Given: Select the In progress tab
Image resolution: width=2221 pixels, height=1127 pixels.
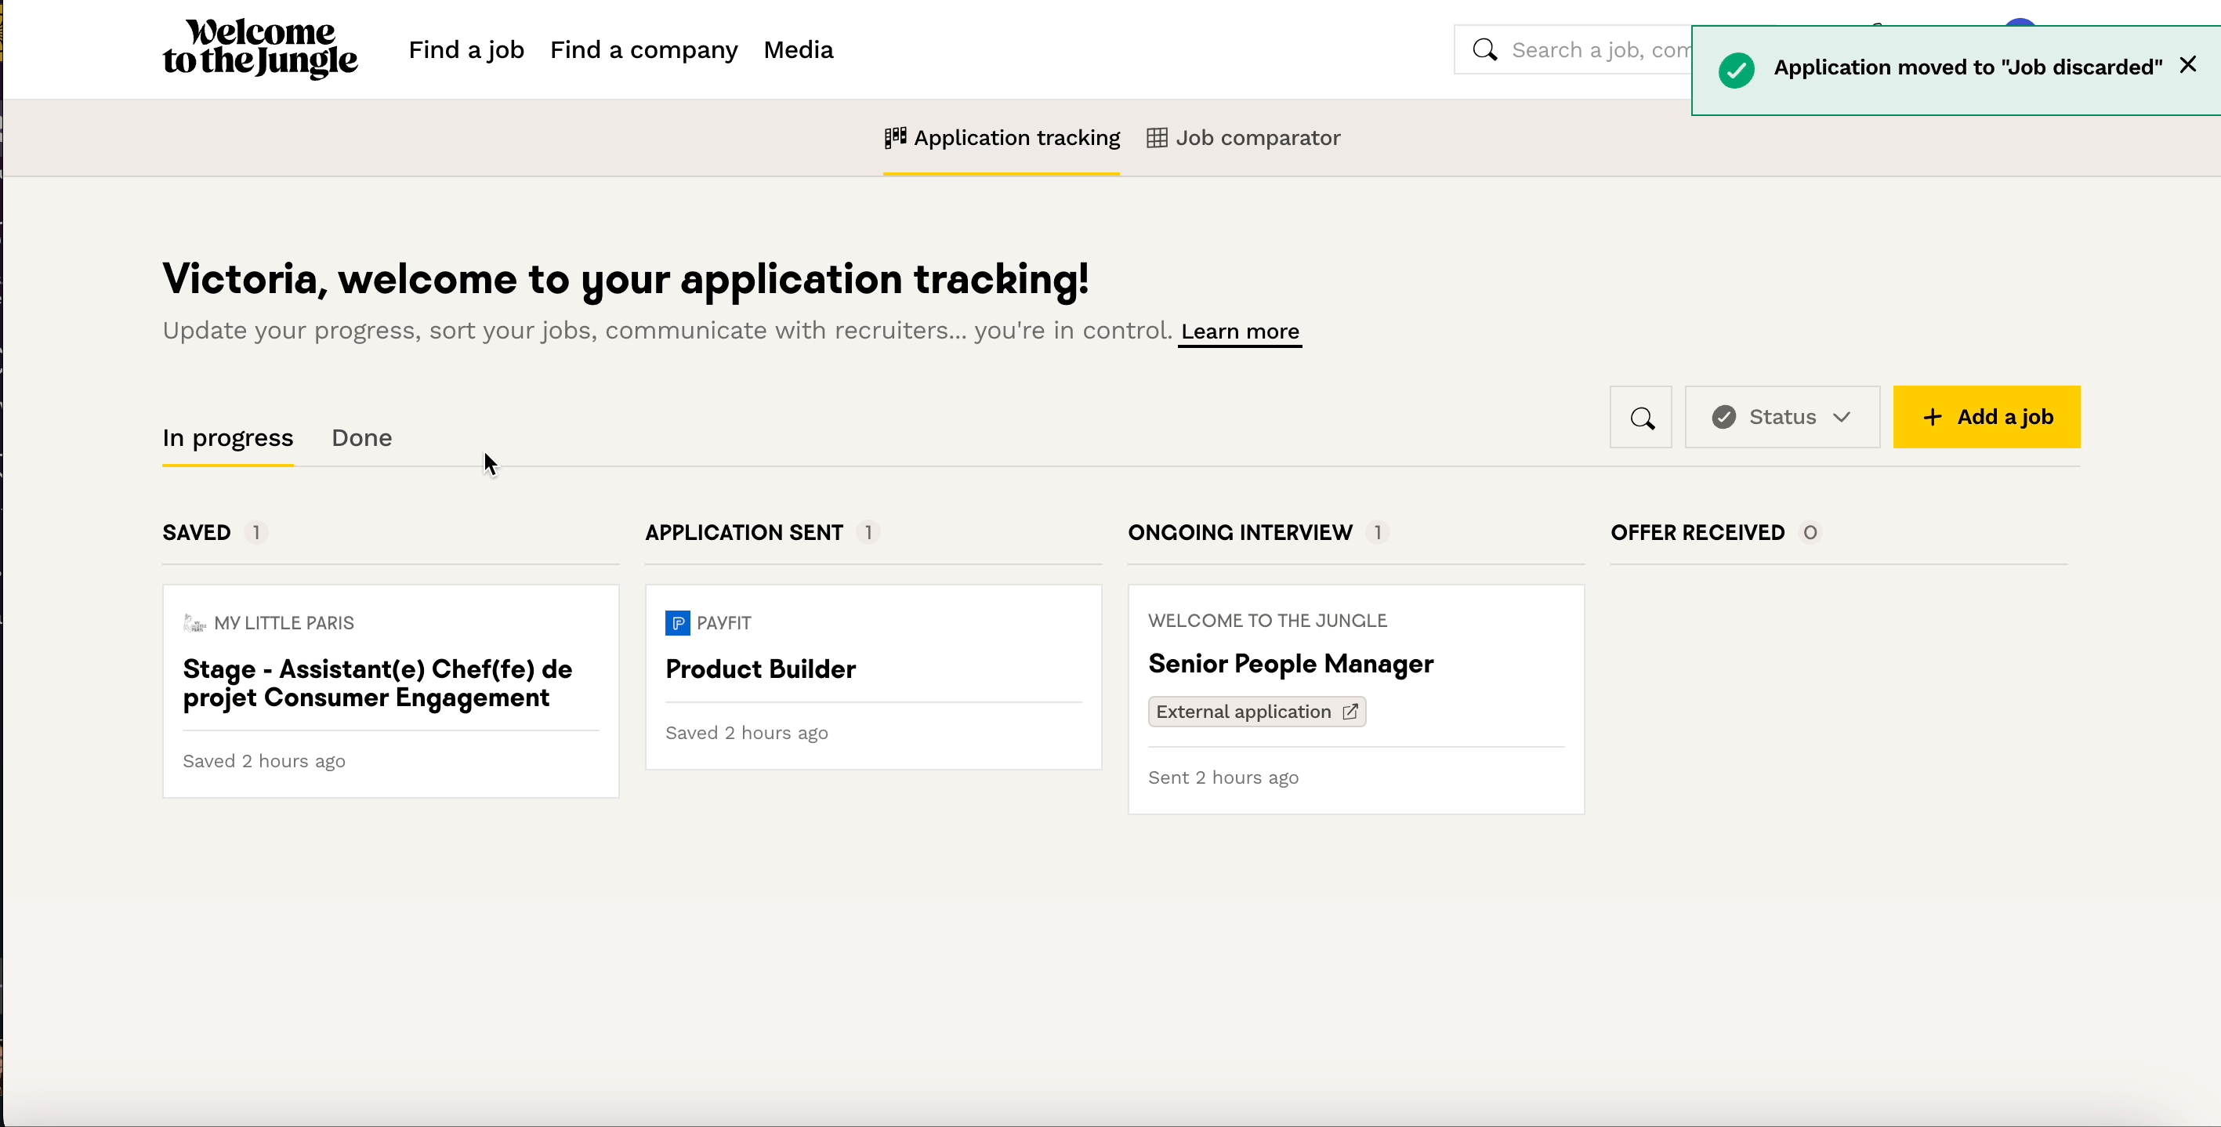Looking at the screenshot, I should point(227,438).
